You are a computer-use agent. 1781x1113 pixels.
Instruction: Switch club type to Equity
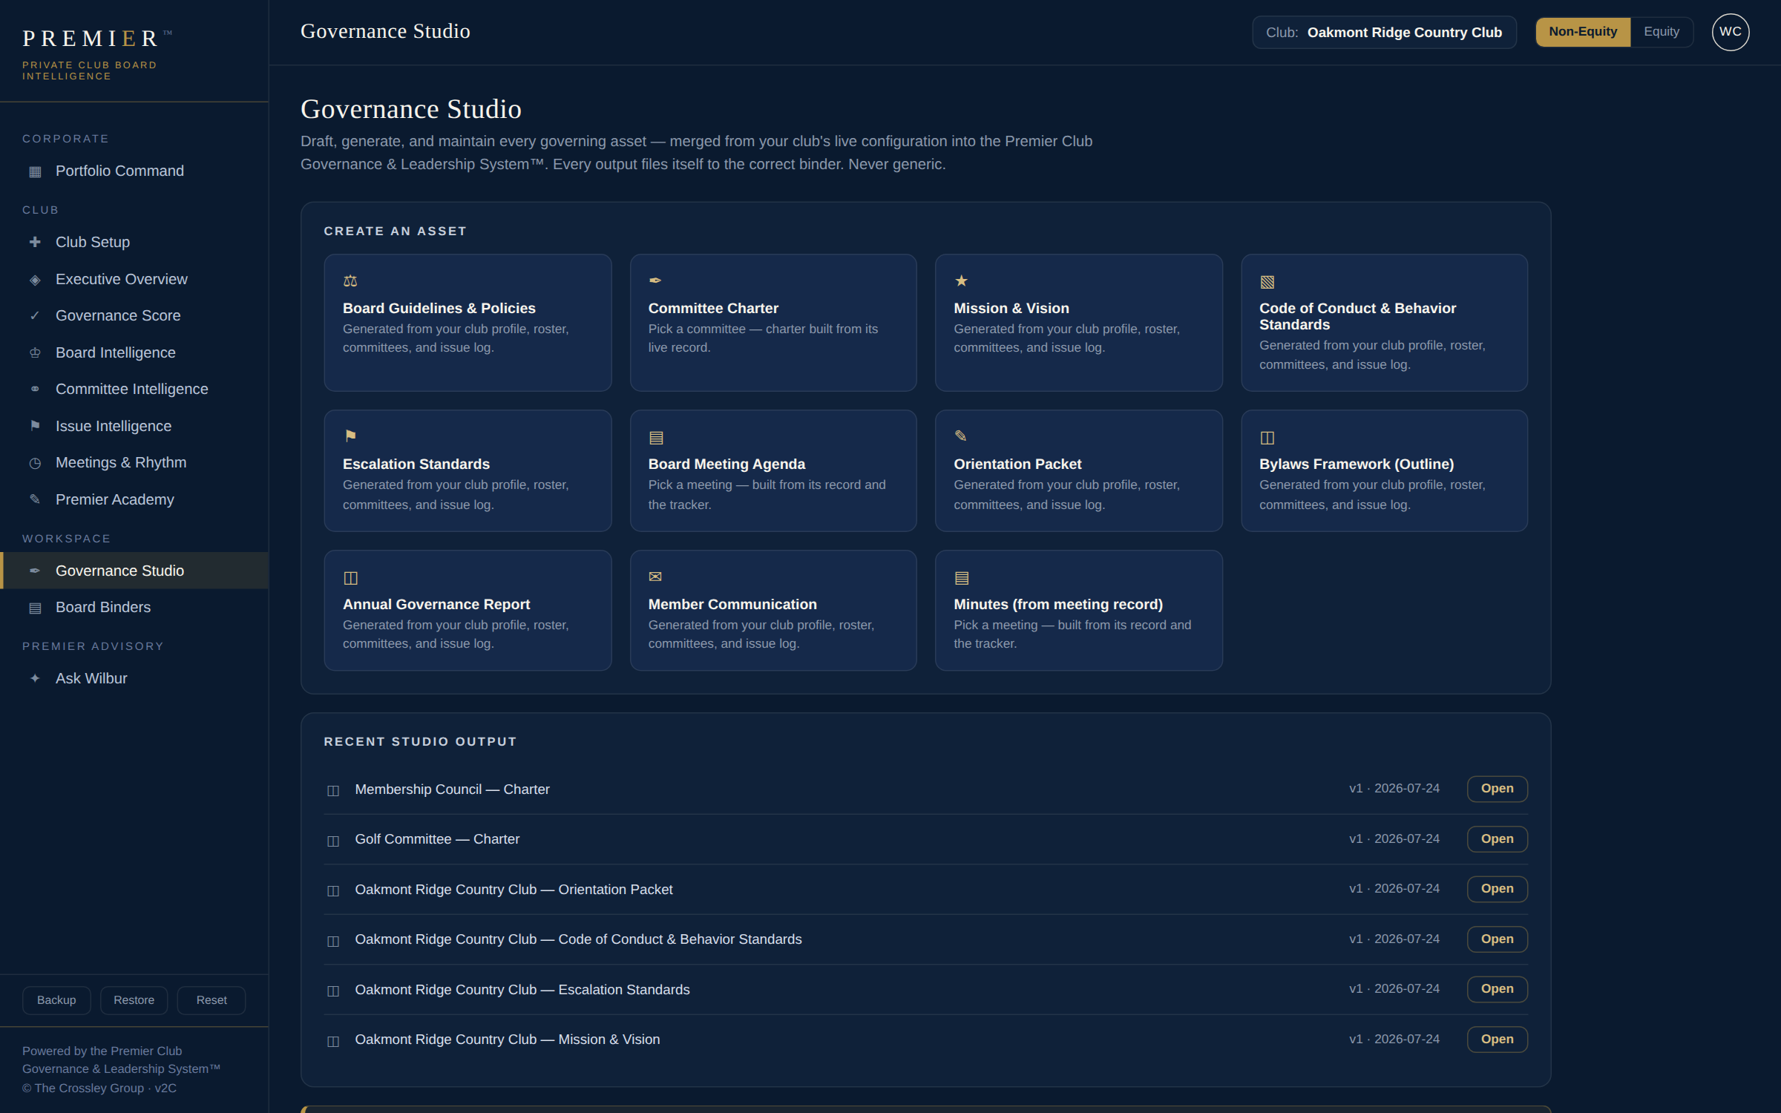(x=1661, y=32)
